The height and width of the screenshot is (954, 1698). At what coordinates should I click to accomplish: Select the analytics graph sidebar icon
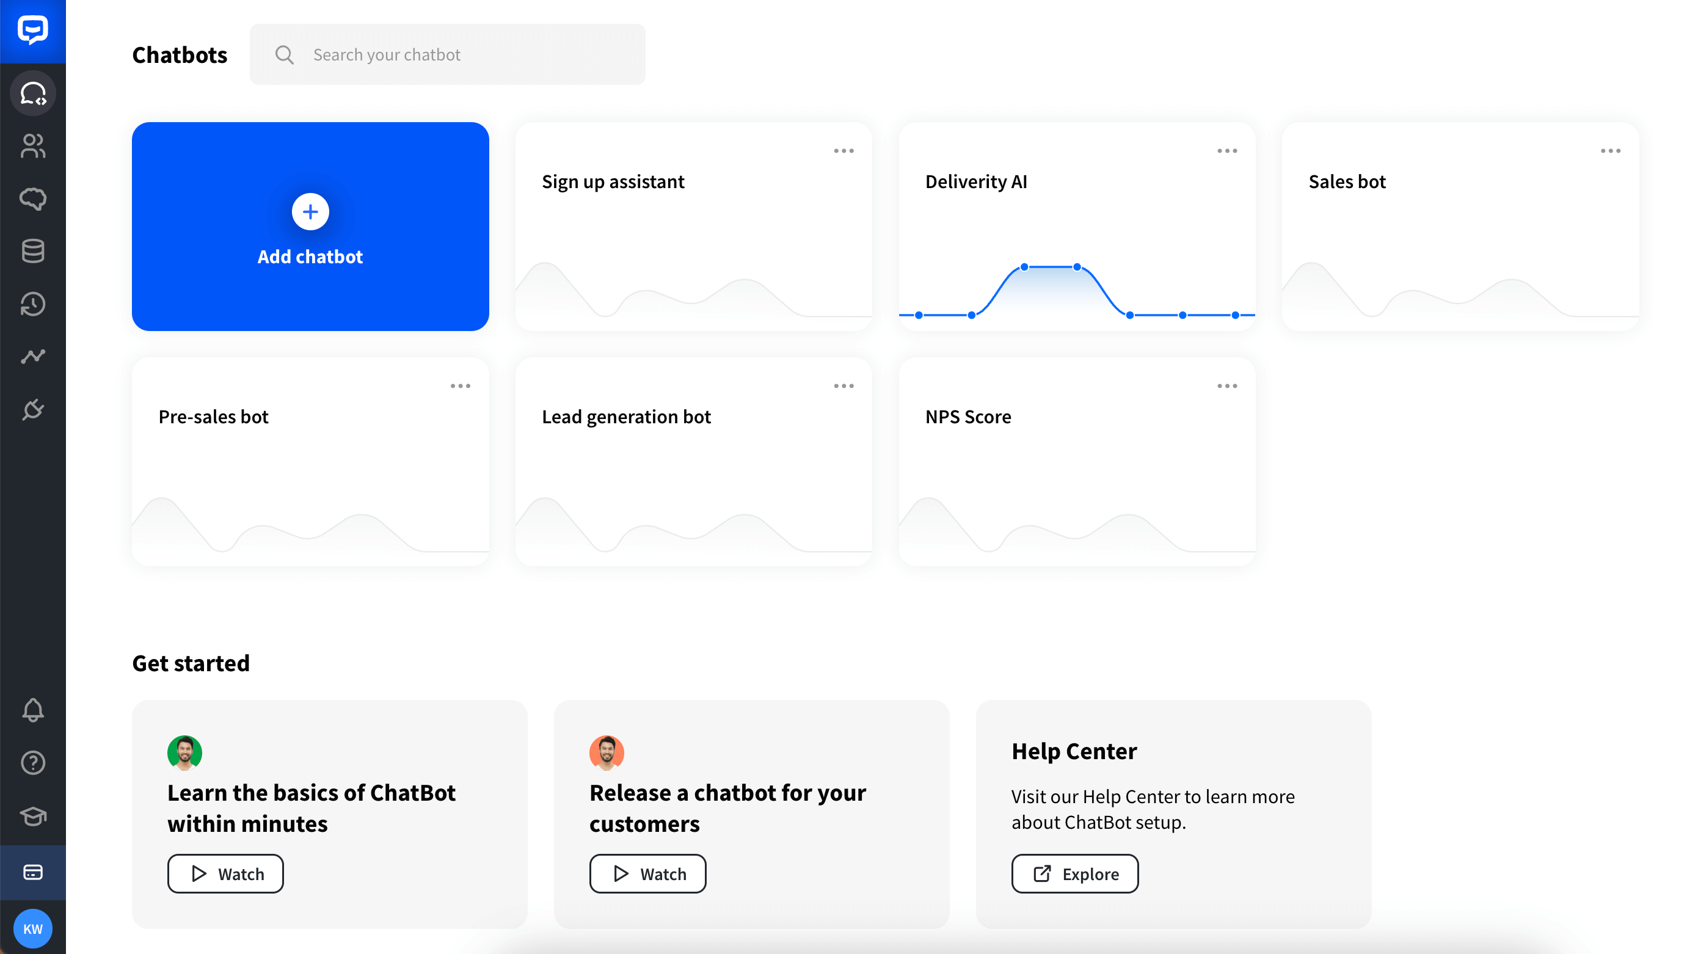[x=32, y=355]
